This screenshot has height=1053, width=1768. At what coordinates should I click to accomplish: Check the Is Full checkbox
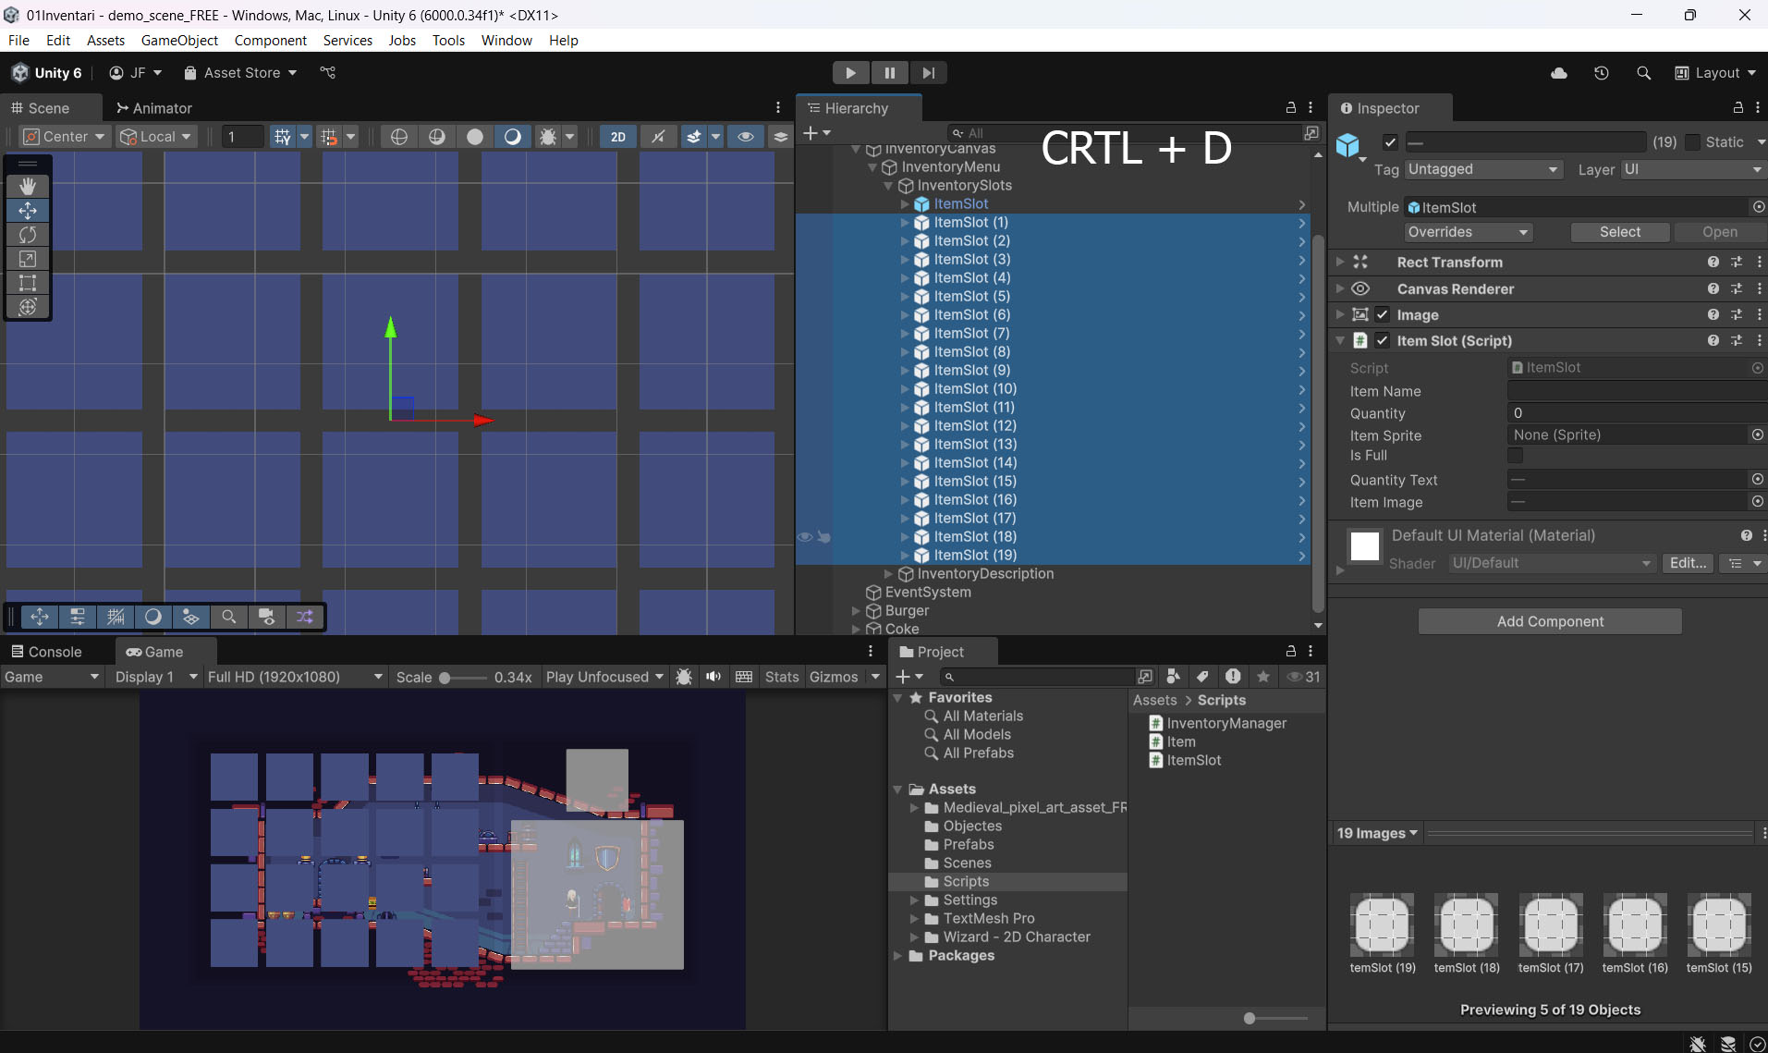1515,456
